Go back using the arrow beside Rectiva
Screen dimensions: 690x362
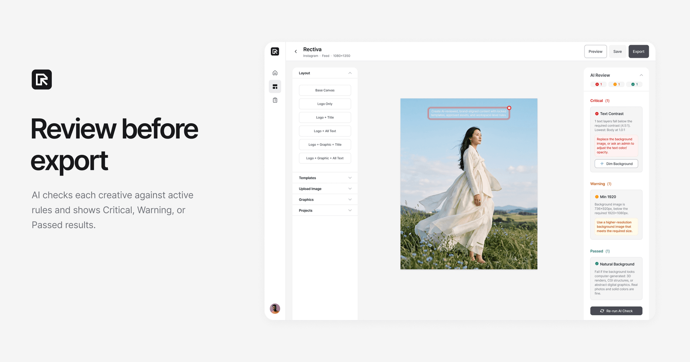point(296,51)
